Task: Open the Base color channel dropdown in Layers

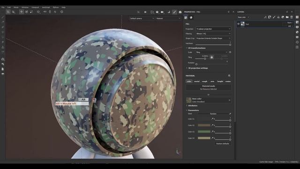Action: [243, 17]
